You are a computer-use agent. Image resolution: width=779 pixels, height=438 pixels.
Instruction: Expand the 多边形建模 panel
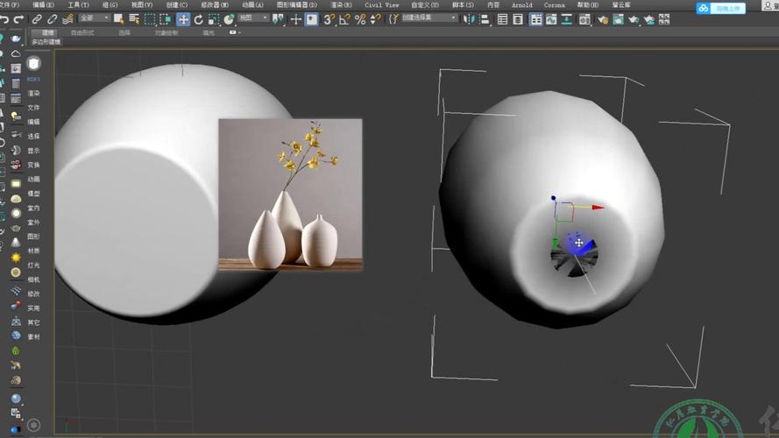point(46,42)
